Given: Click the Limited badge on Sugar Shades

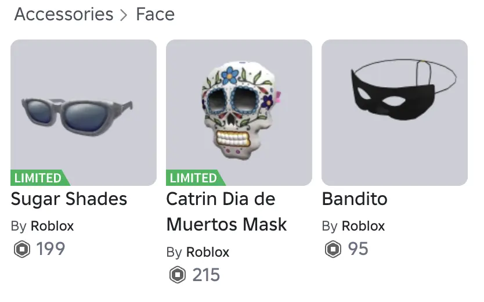Looking at the screenshot, I should point(38,178).
